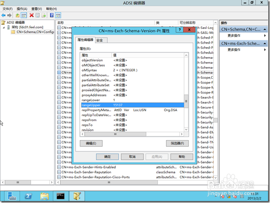
Task: Click the 确定 button
Action: (107, 156)
